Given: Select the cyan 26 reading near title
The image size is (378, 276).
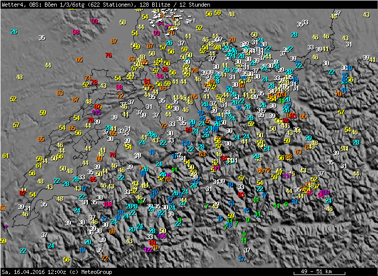Looking at the screenshot, I should point(14,32).
